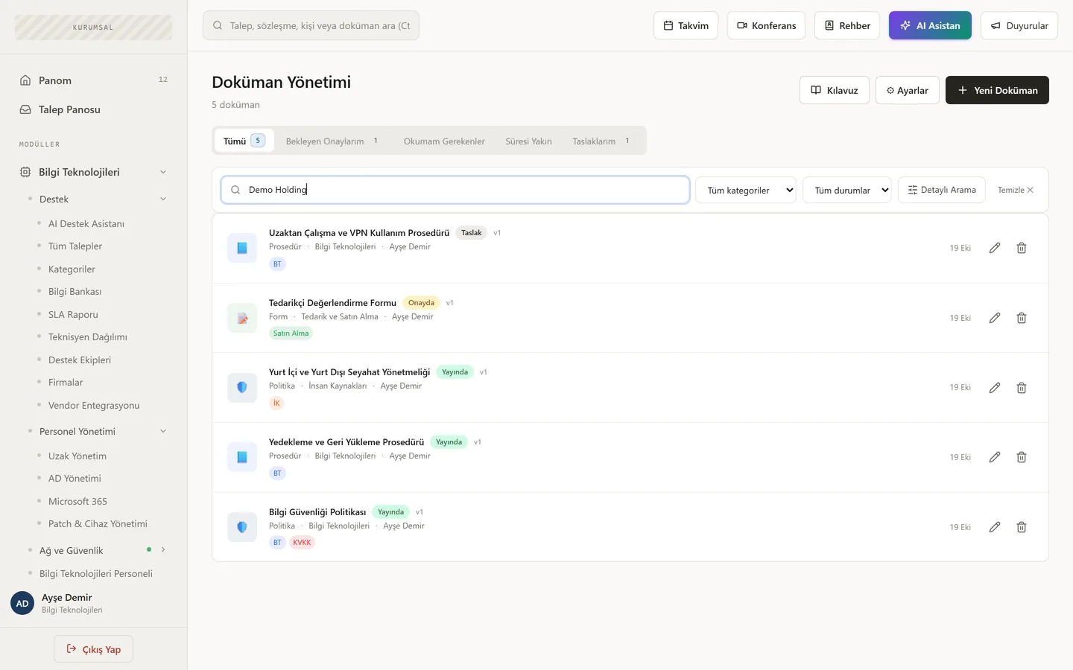Edit the Bilgi Güvenliği Politikası document

(x=995, y=527)
